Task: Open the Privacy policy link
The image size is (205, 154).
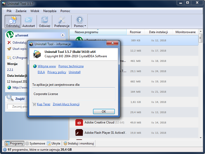Action: click(x=57, y=72)
